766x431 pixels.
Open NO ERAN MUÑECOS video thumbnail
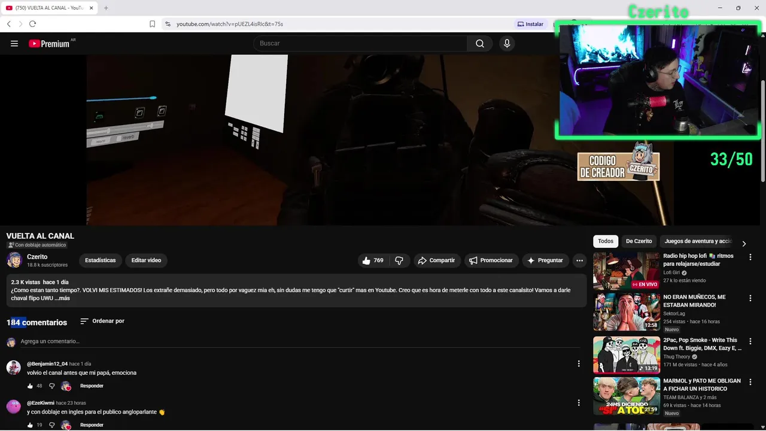[x=627, y=312]
